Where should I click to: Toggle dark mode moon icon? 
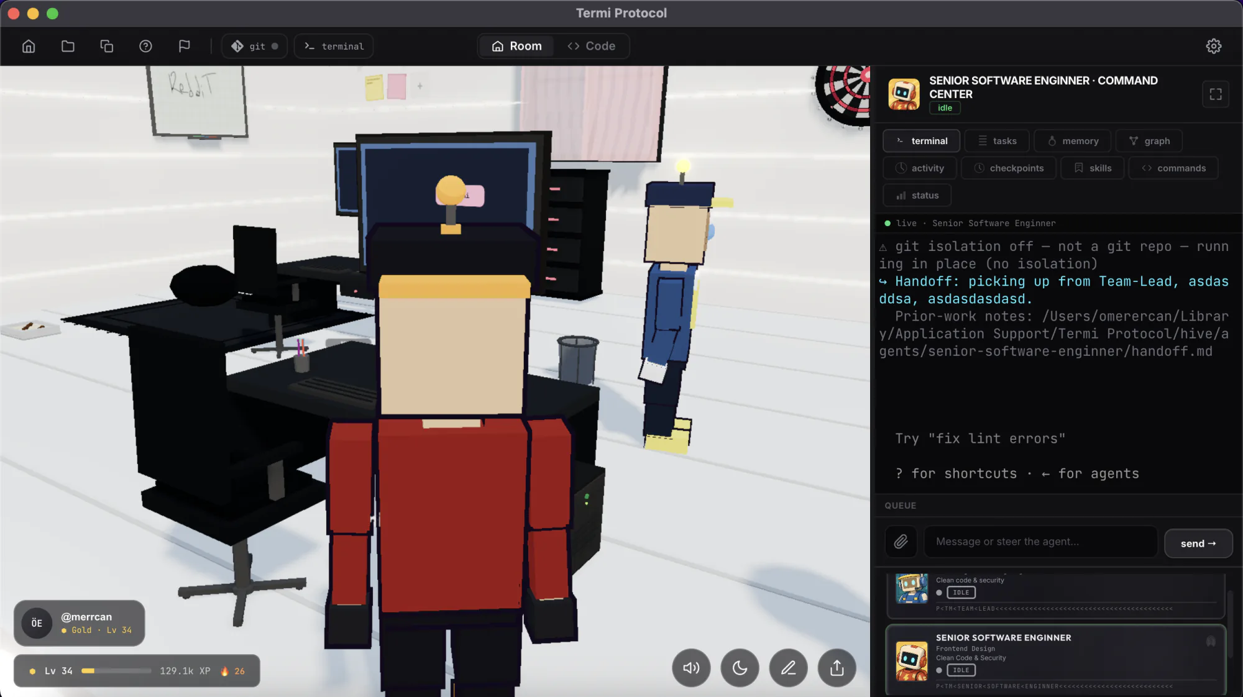click(740, 668)
